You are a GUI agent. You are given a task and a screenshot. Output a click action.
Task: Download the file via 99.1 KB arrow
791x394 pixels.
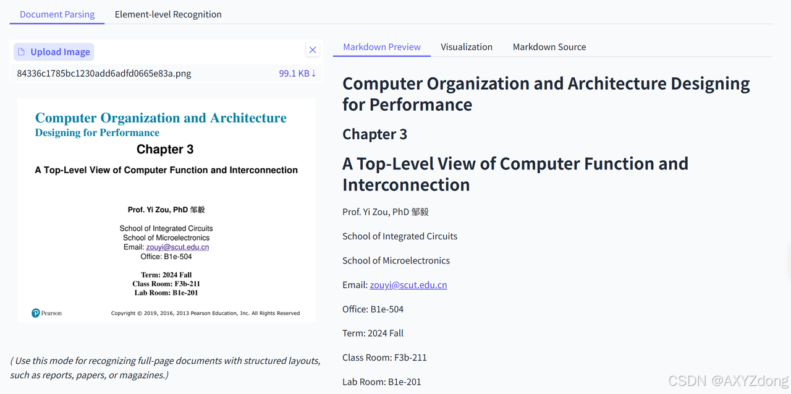click(297, 73)
